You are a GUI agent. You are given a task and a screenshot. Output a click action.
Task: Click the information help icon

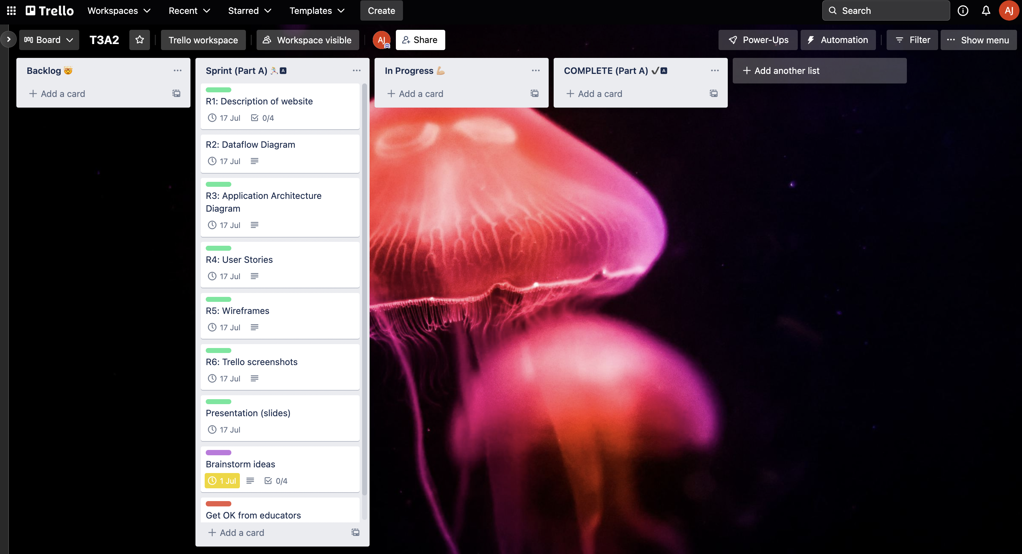tap(963, 11)
